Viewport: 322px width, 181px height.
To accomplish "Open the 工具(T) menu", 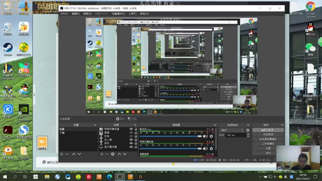I will point(132,14).
